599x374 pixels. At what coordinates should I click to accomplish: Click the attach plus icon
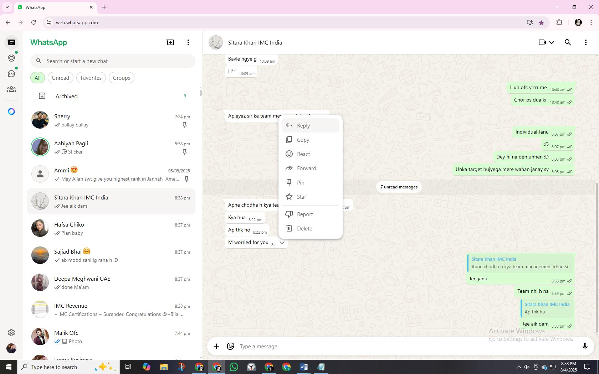[x=216, y=346]
